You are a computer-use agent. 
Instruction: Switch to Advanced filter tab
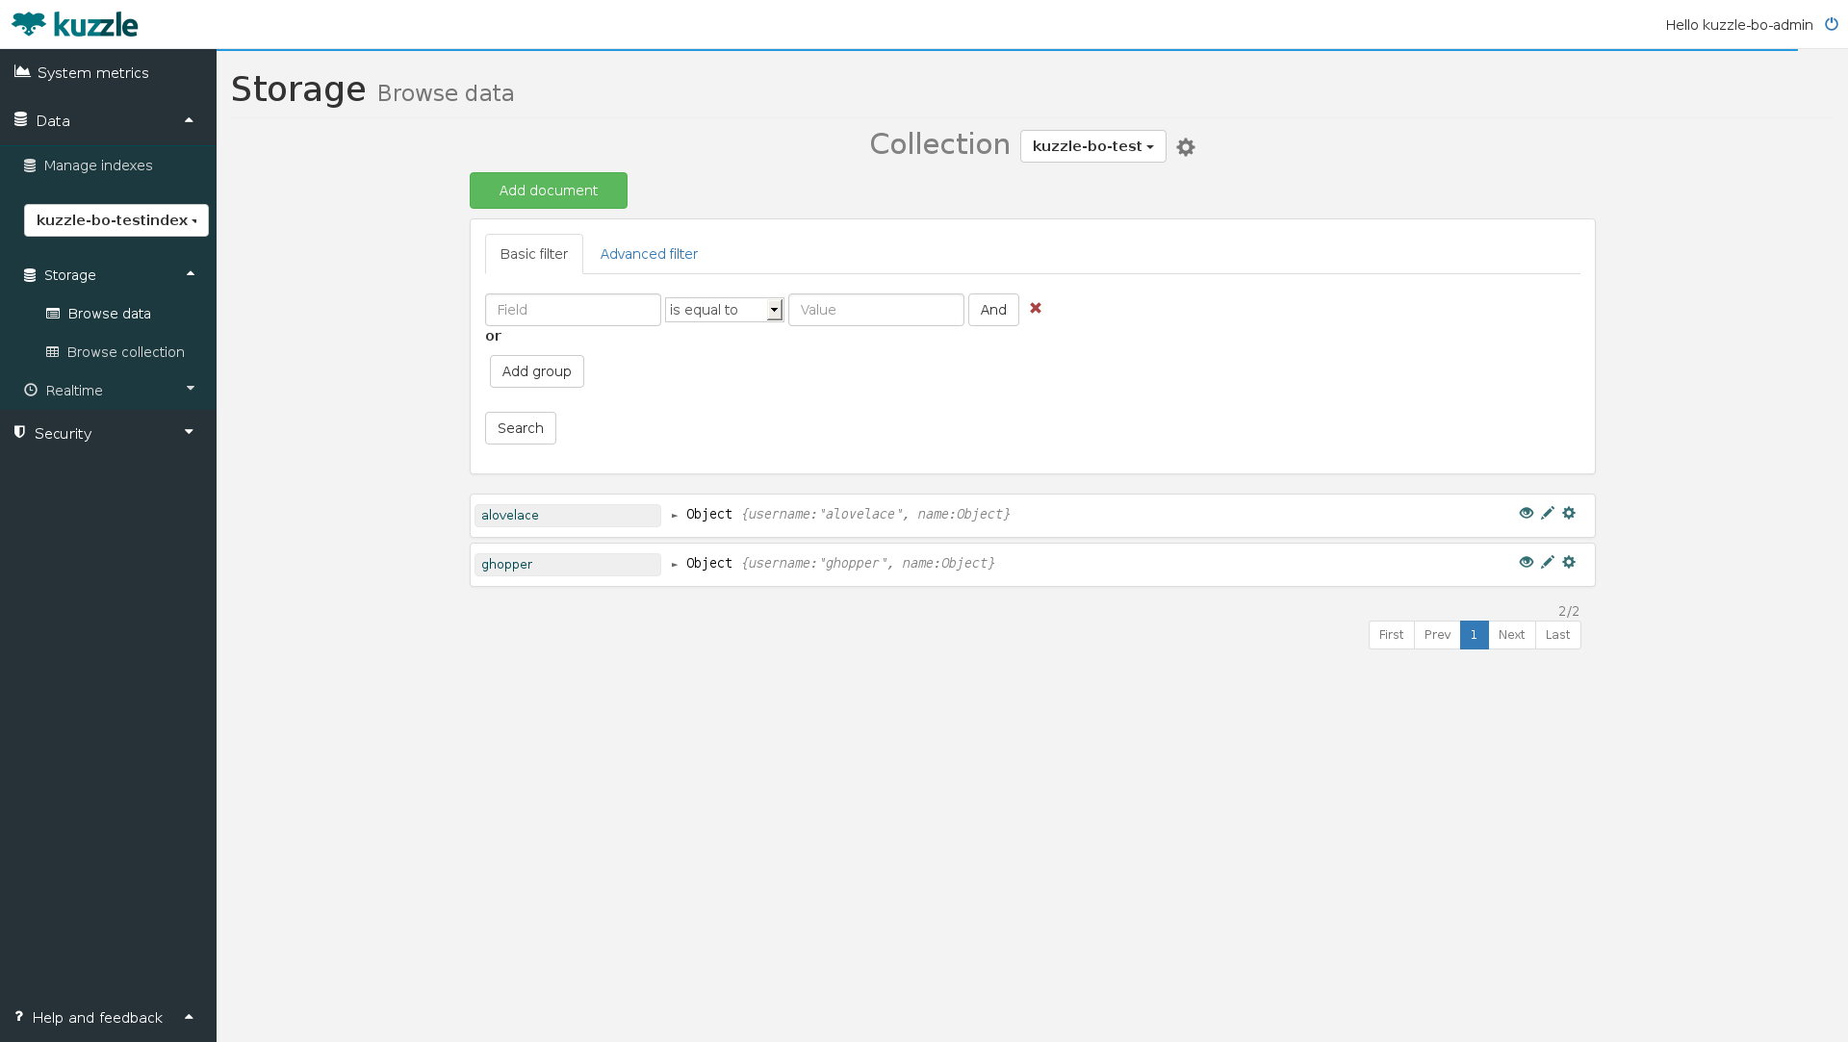coord(649,254)
